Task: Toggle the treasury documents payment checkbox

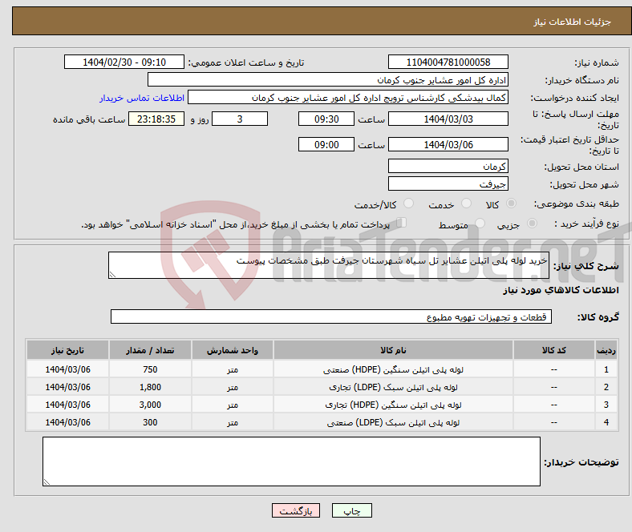Action: coord(402,223)
